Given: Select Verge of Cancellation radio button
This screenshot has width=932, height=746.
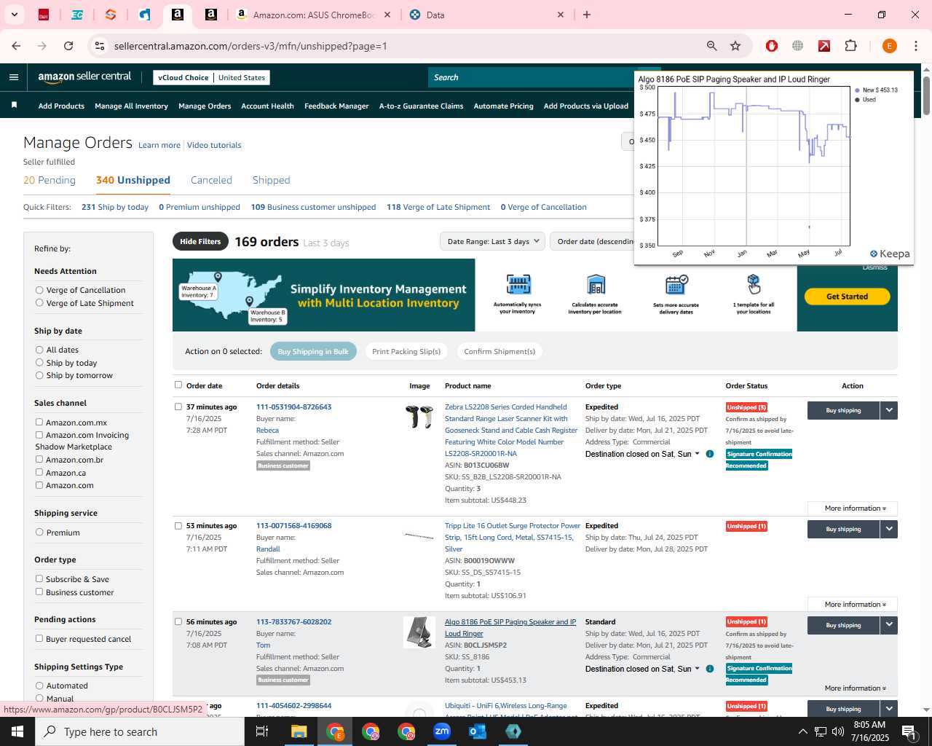Looking at the screenshot, I should [39, 290].
